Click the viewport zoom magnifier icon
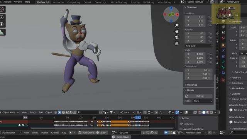 (177, 25)
